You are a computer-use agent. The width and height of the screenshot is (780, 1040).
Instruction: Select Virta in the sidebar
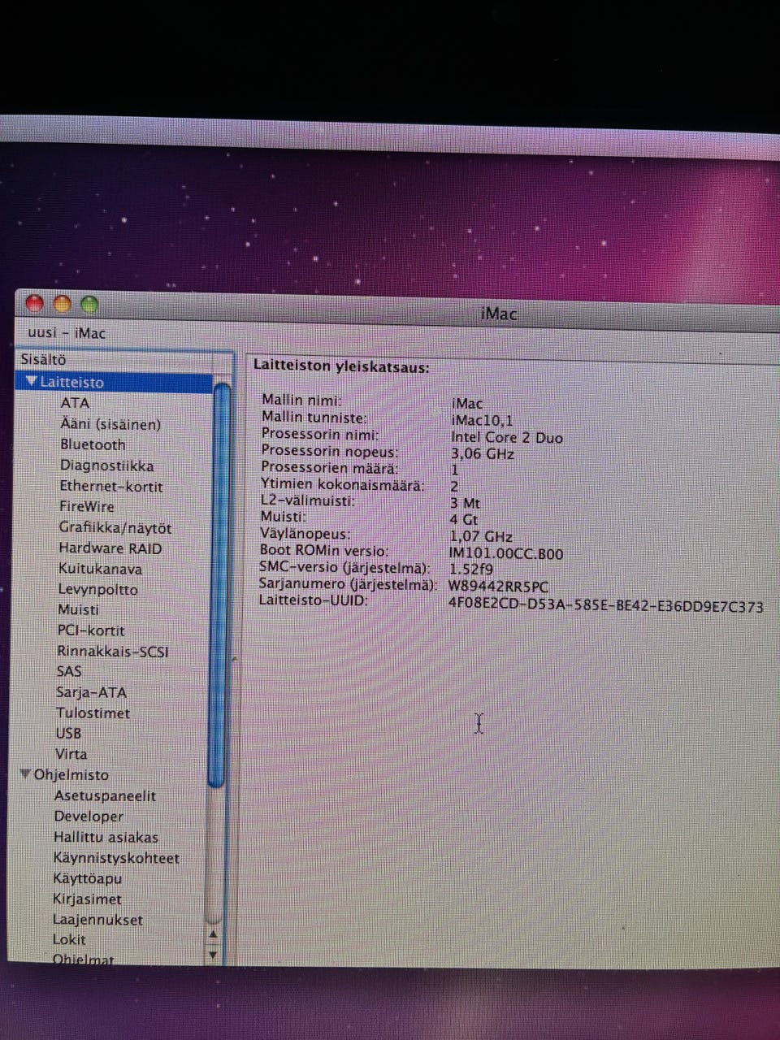(71, 754)
